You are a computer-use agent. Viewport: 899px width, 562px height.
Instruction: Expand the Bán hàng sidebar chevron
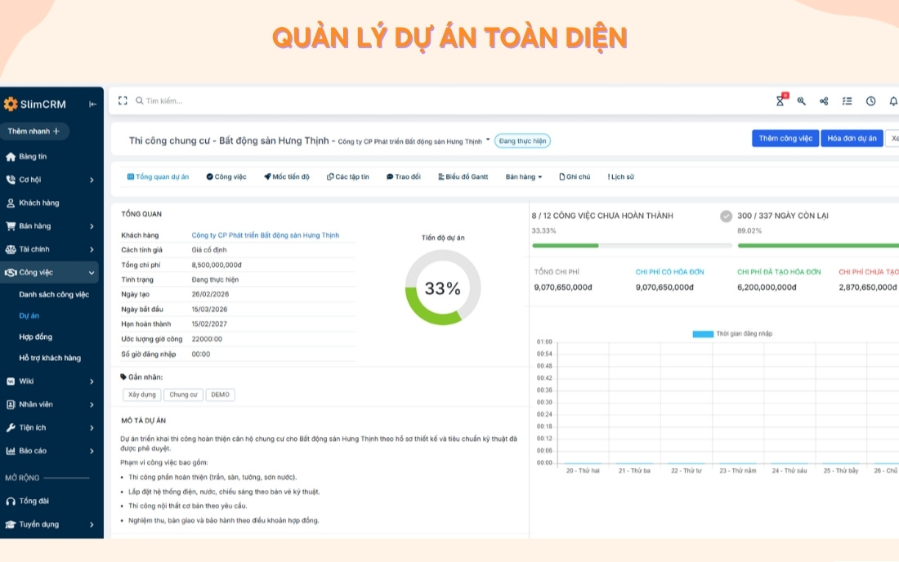pyautogui.click(x=92, y=226)
